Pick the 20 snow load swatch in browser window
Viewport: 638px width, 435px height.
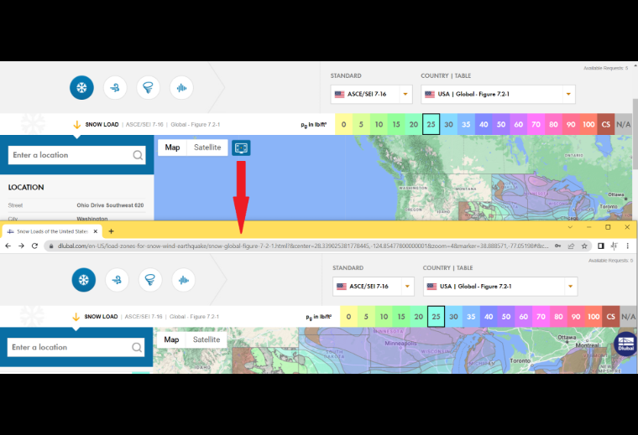(419, 316)
